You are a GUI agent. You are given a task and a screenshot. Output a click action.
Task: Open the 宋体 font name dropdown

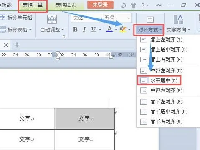point(101,18)
